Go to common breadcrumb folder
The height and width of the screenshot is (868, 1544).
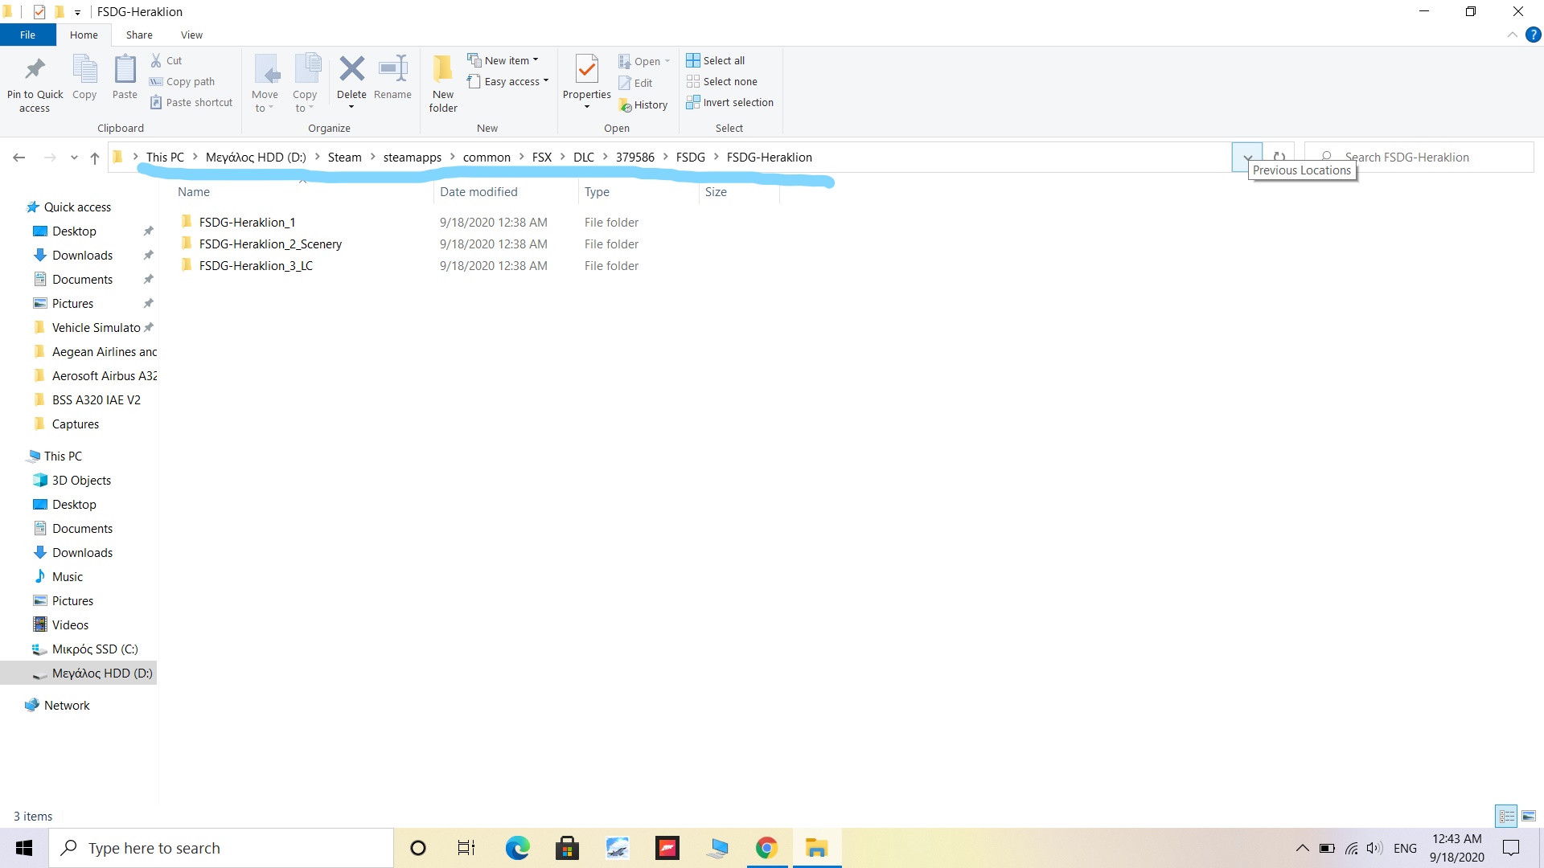(x=487, y=158)
